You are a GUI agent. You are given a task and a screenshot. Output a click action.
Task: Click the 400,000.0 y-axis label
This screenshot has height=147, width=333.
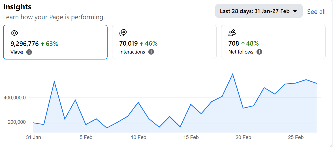[x=15, y=98]
